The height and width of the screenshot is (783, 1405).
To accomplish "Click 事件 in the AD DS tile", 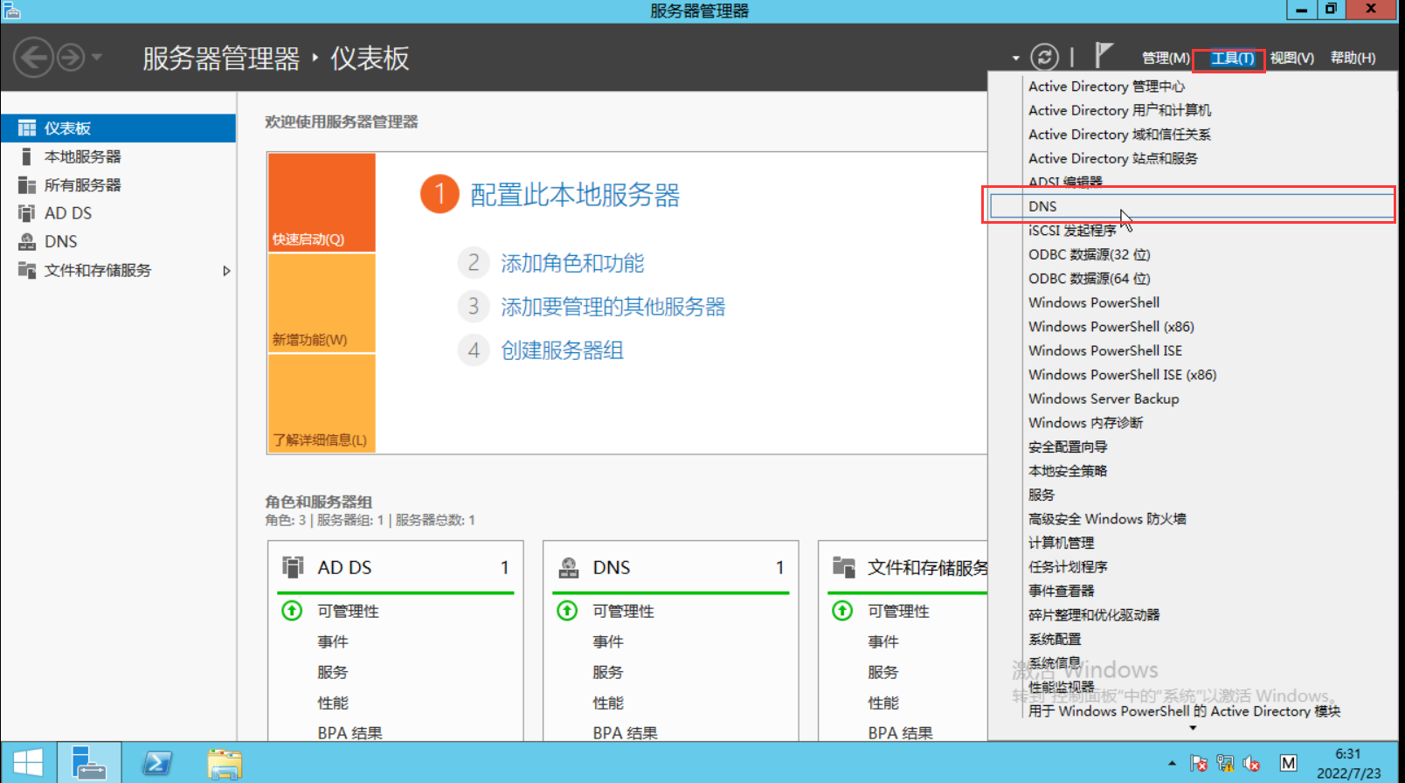I will (x=332, y=641).
